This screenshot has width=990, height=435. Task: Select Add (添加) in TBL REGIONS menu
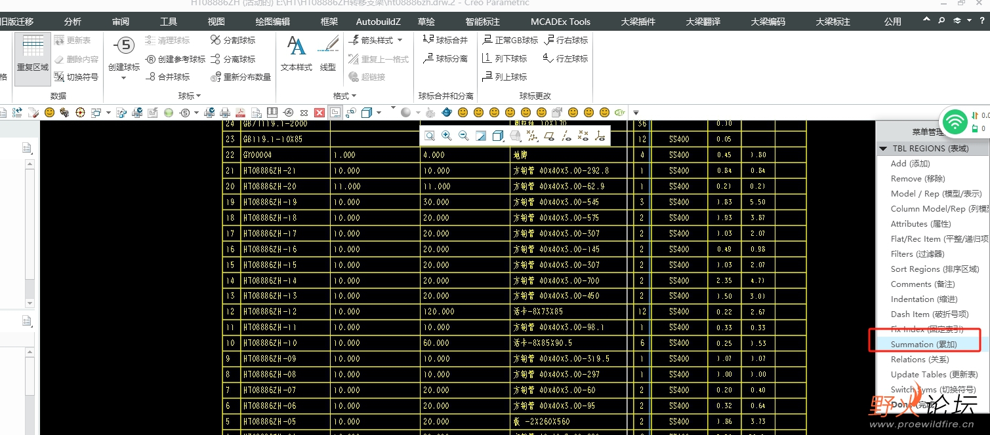[x=911, y=164]
